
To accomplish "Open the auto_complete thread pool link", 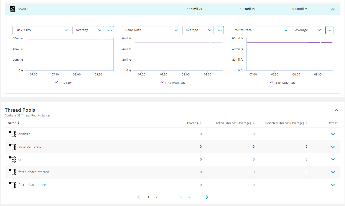I will pos(30,147).
